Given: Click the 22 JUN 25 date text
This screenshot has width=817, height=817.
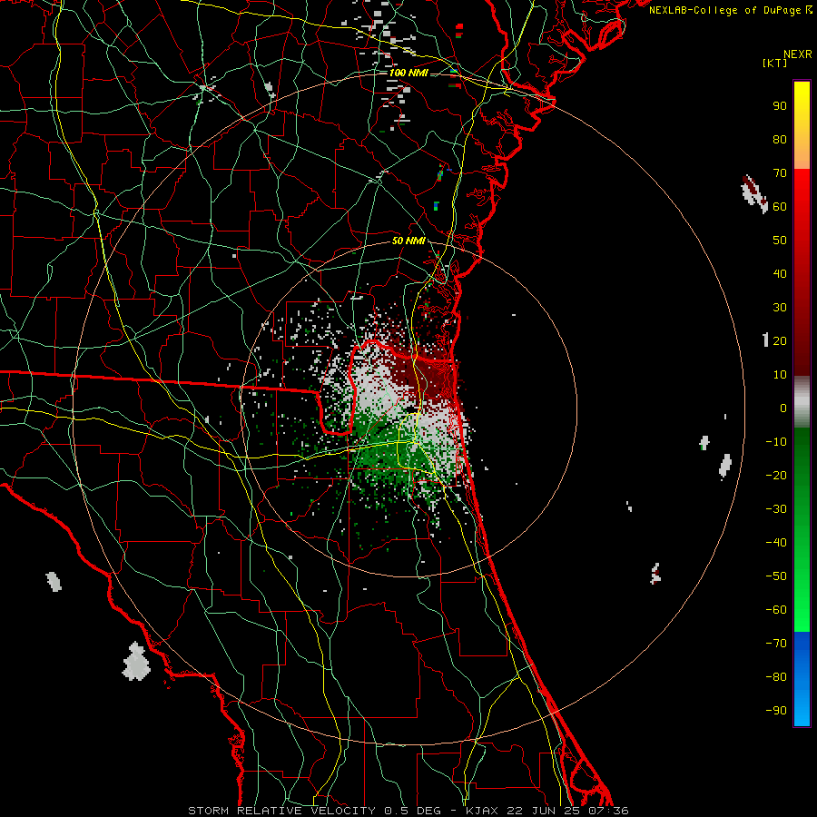Looking at the screenshot, I should coord(544,811).
